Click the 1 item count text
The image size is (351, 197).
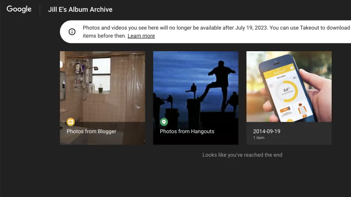(x=259, y=138)
